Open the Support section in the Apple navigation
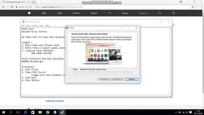The width and height of the screenshot is (204, 115). pos(143,13)
